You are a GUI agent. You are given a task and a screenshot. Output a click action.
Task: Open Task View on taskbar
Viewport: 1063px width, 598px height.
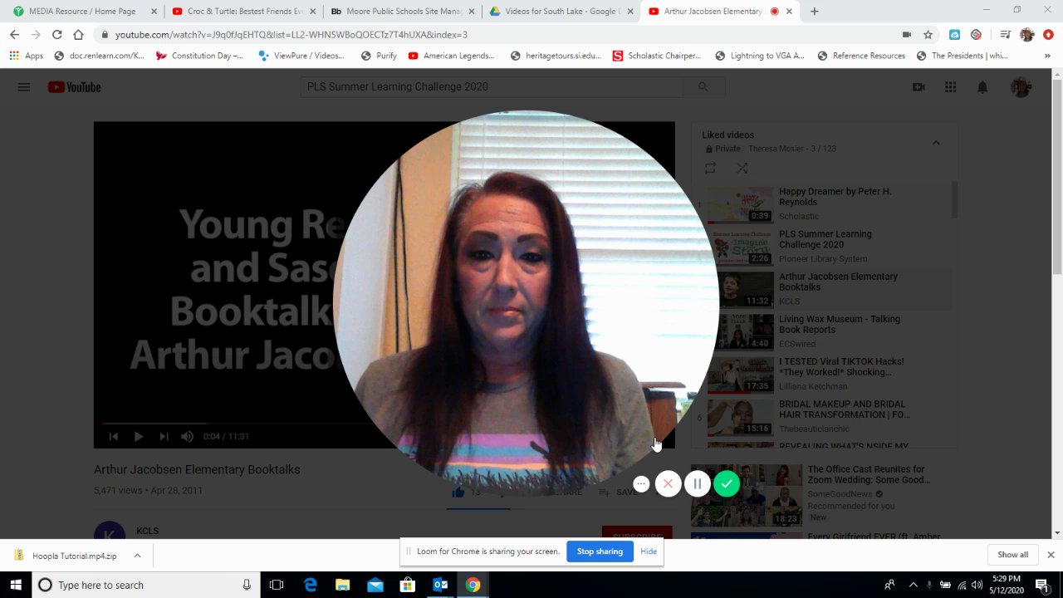coord(277,585)
